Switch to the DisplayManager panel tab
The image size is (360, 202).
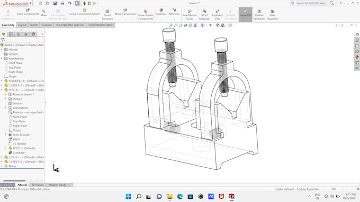[x=33, y=34]
